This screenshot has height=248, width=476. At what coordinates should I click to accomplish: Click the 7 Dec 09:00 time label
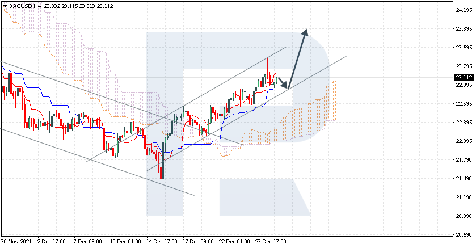pos(88,242)
